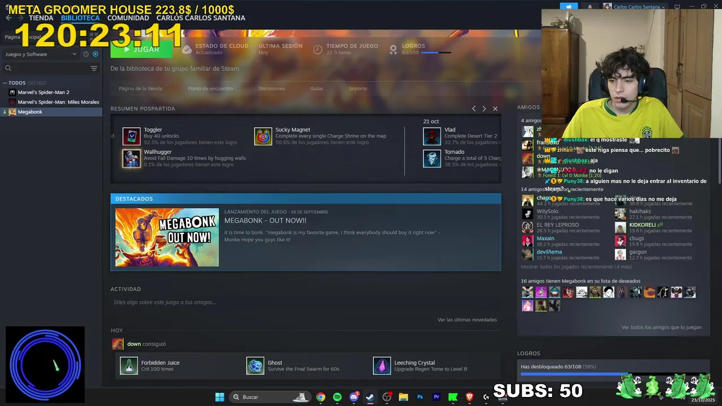
Task: Click Ver todos los amigos que lo juegan
Action: pos(662,327)
